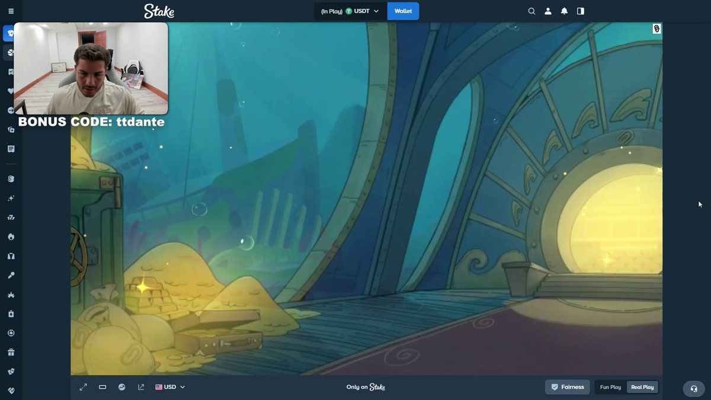The width and height of the screenshot is (711, 400).
Task: Open the notifications bell
Action: coord(564,11)
